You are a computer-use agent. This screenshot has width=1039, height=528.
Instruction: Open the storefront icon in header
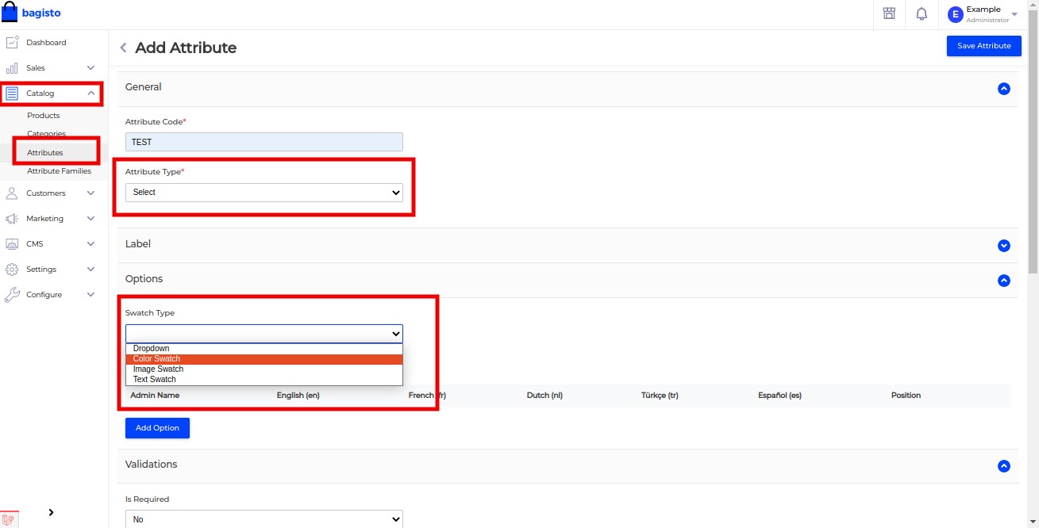889,13
